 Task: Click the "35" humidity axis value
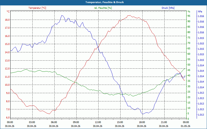tap(189, 81)
